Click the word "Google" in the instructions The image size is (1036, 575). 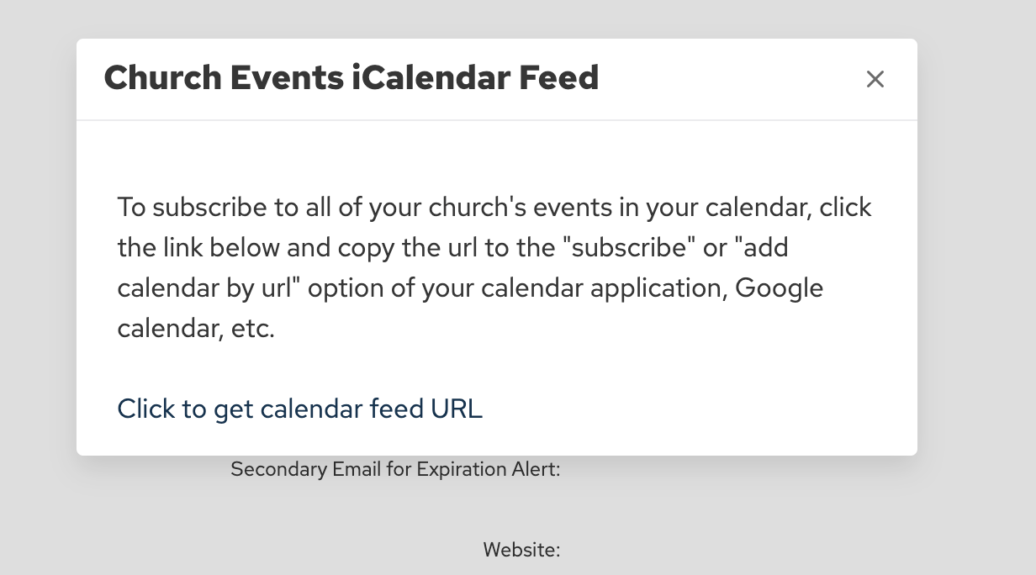pyautogui.click(x=779, y=288)
